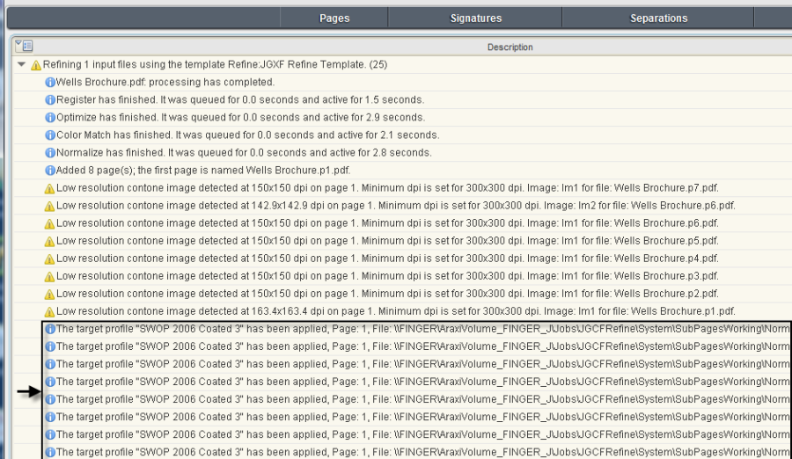Select the Separations tab
This screenshot has height=459, width=792.
[x=658, y=18]
